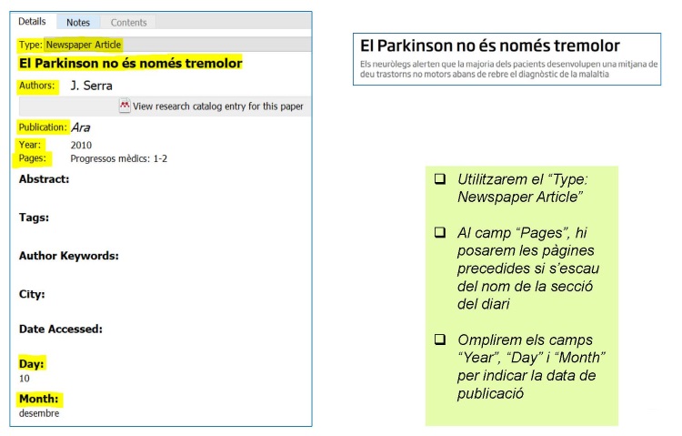Select the Tags field
The height and width of the screenshot is (436, 682).
tap(164, 231)
